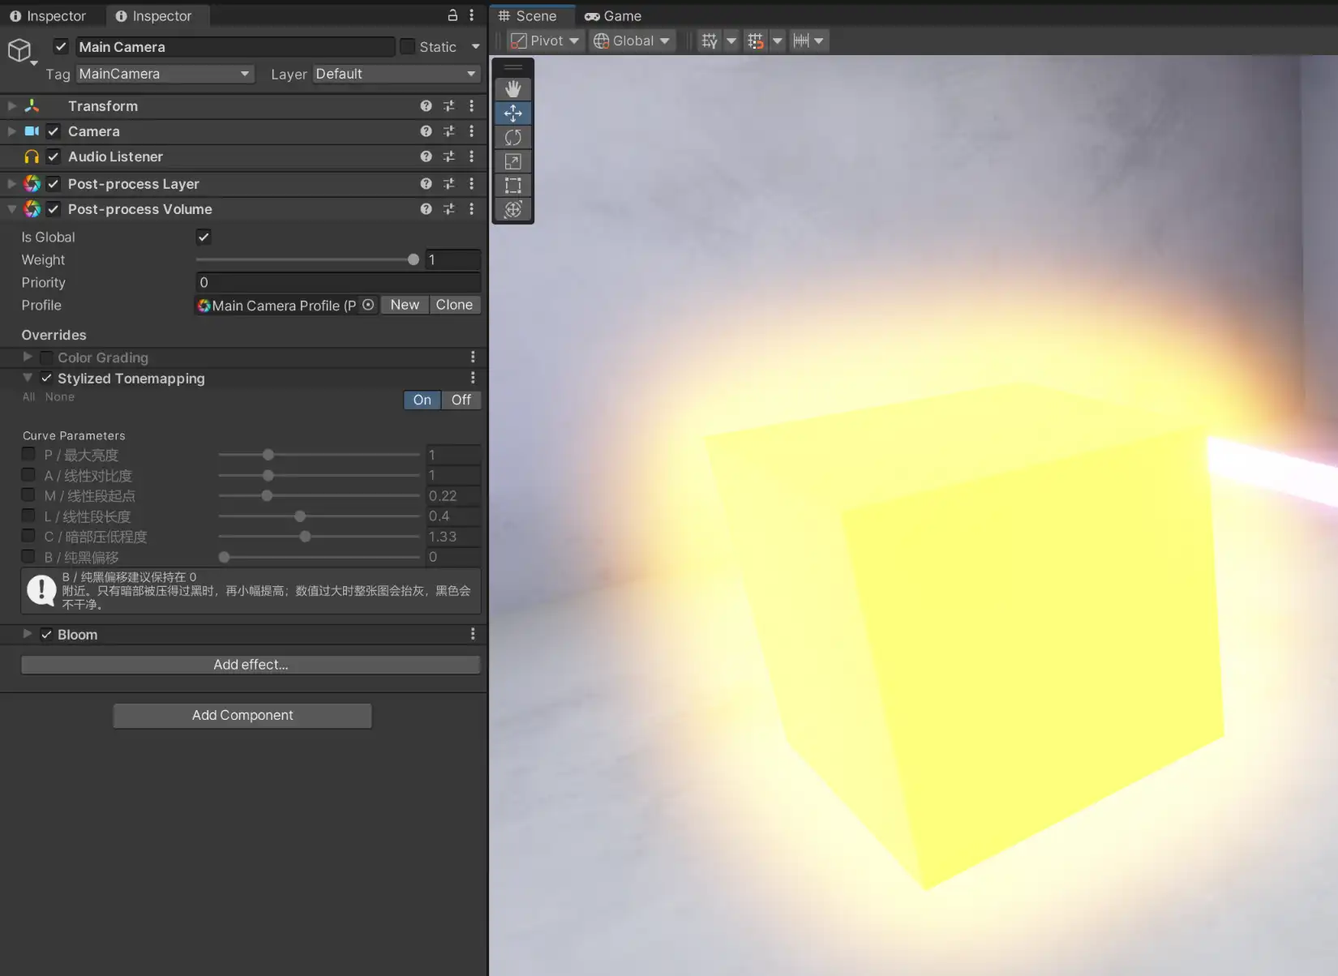This screenshot has height=976, width=1338.
Task: Open the Pivot handle position dropdown
Action: point(545,41)
